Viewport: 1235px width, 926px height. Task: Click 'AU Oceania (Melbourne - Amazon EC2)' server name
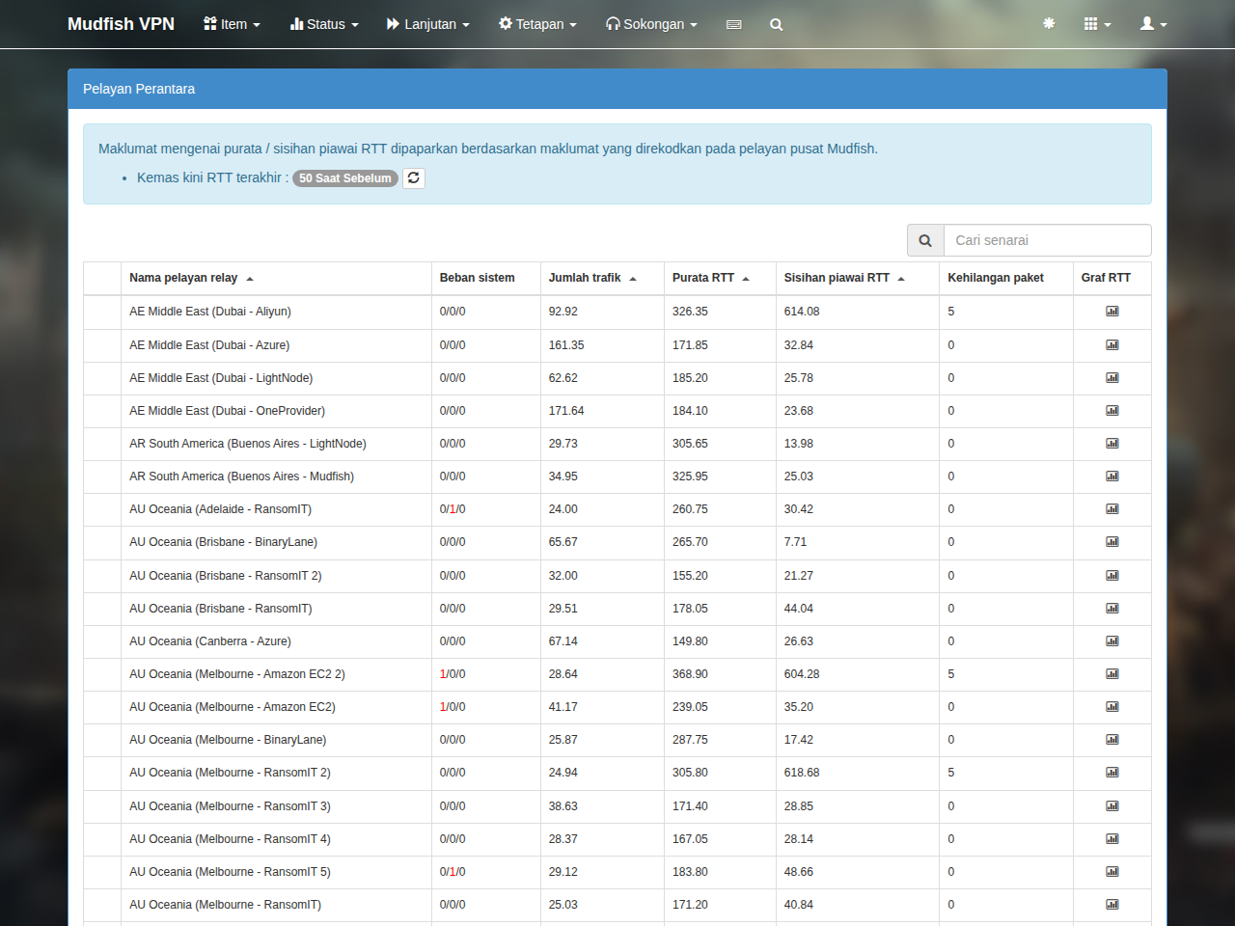(233, 707)
